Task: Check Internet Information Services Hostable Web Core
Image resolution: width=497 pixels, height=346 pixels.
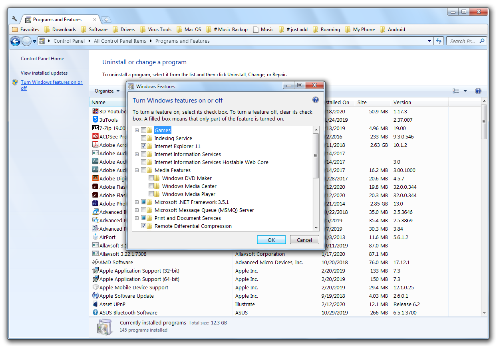Action: click(143, 162)
